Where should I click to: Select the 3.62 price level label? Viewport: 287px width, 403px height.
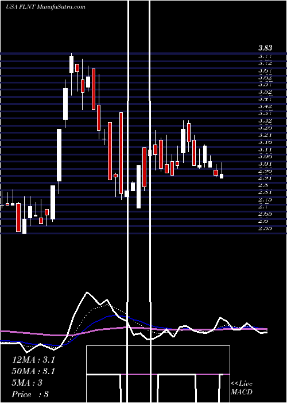[x=265, y=77]
